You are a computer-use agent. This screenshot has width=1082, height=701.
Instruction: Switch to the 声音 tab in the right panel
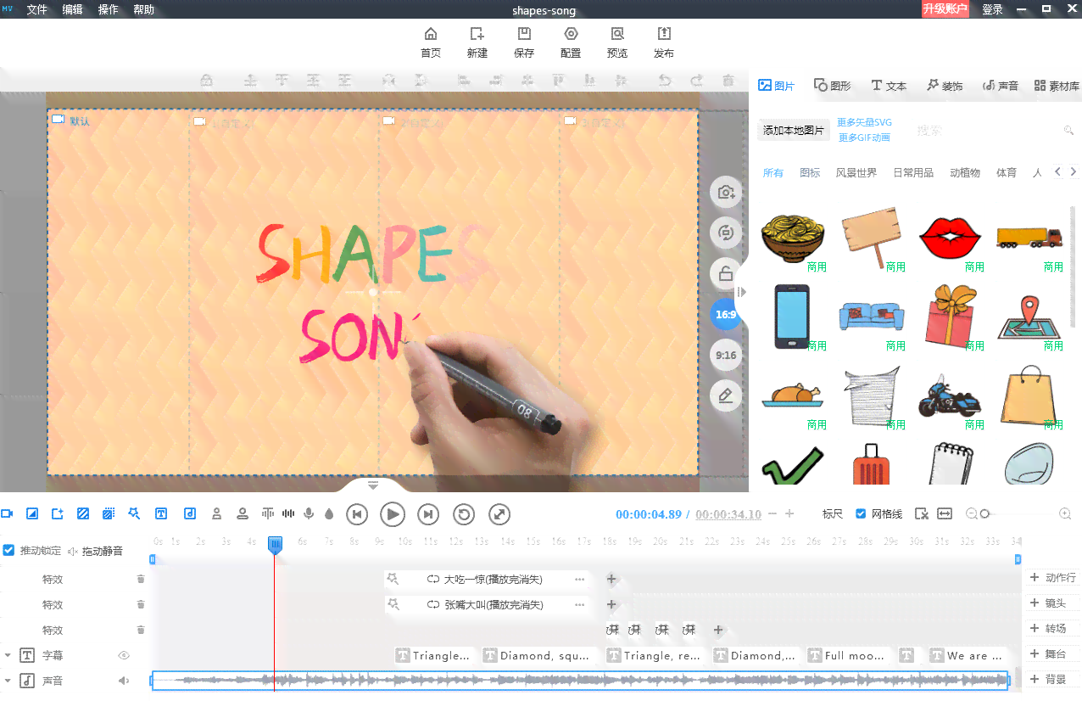pyautogui.click(x=1001, y=86)
